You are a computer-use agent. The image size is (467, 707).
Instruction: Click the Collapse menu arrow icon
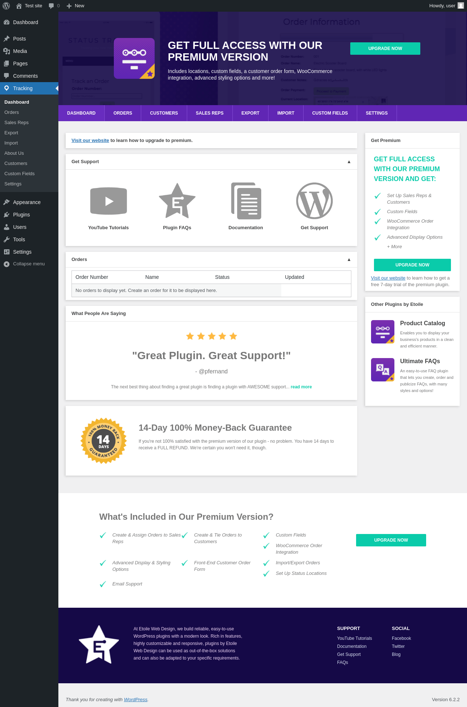[x=7, y=264]
